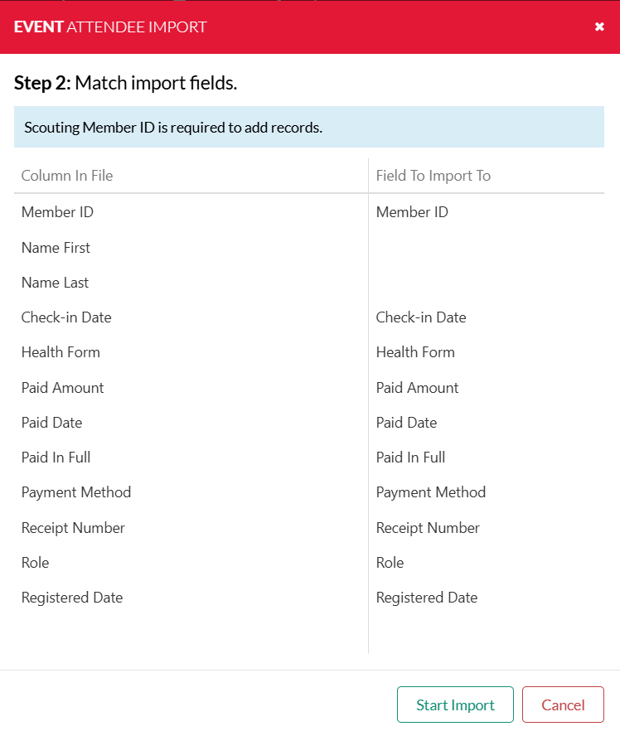Close the Event Attendee Import dialog
The height and width of the screenshot is (736, 620).
599,27
